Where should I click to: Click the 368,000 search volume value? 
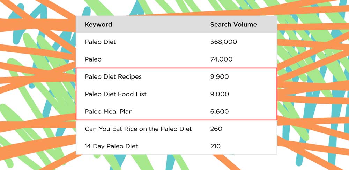point(223,42)
